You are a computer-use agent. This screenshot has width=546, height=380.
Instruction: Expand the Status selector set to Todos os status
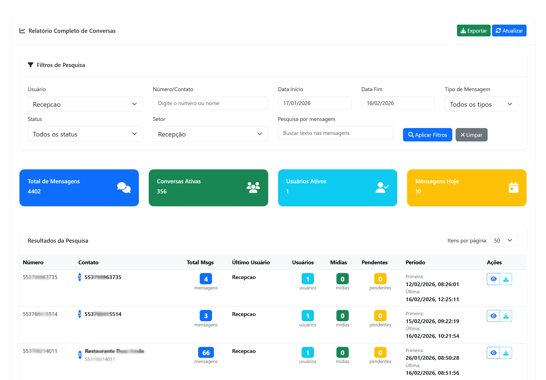tap(85, 134)
